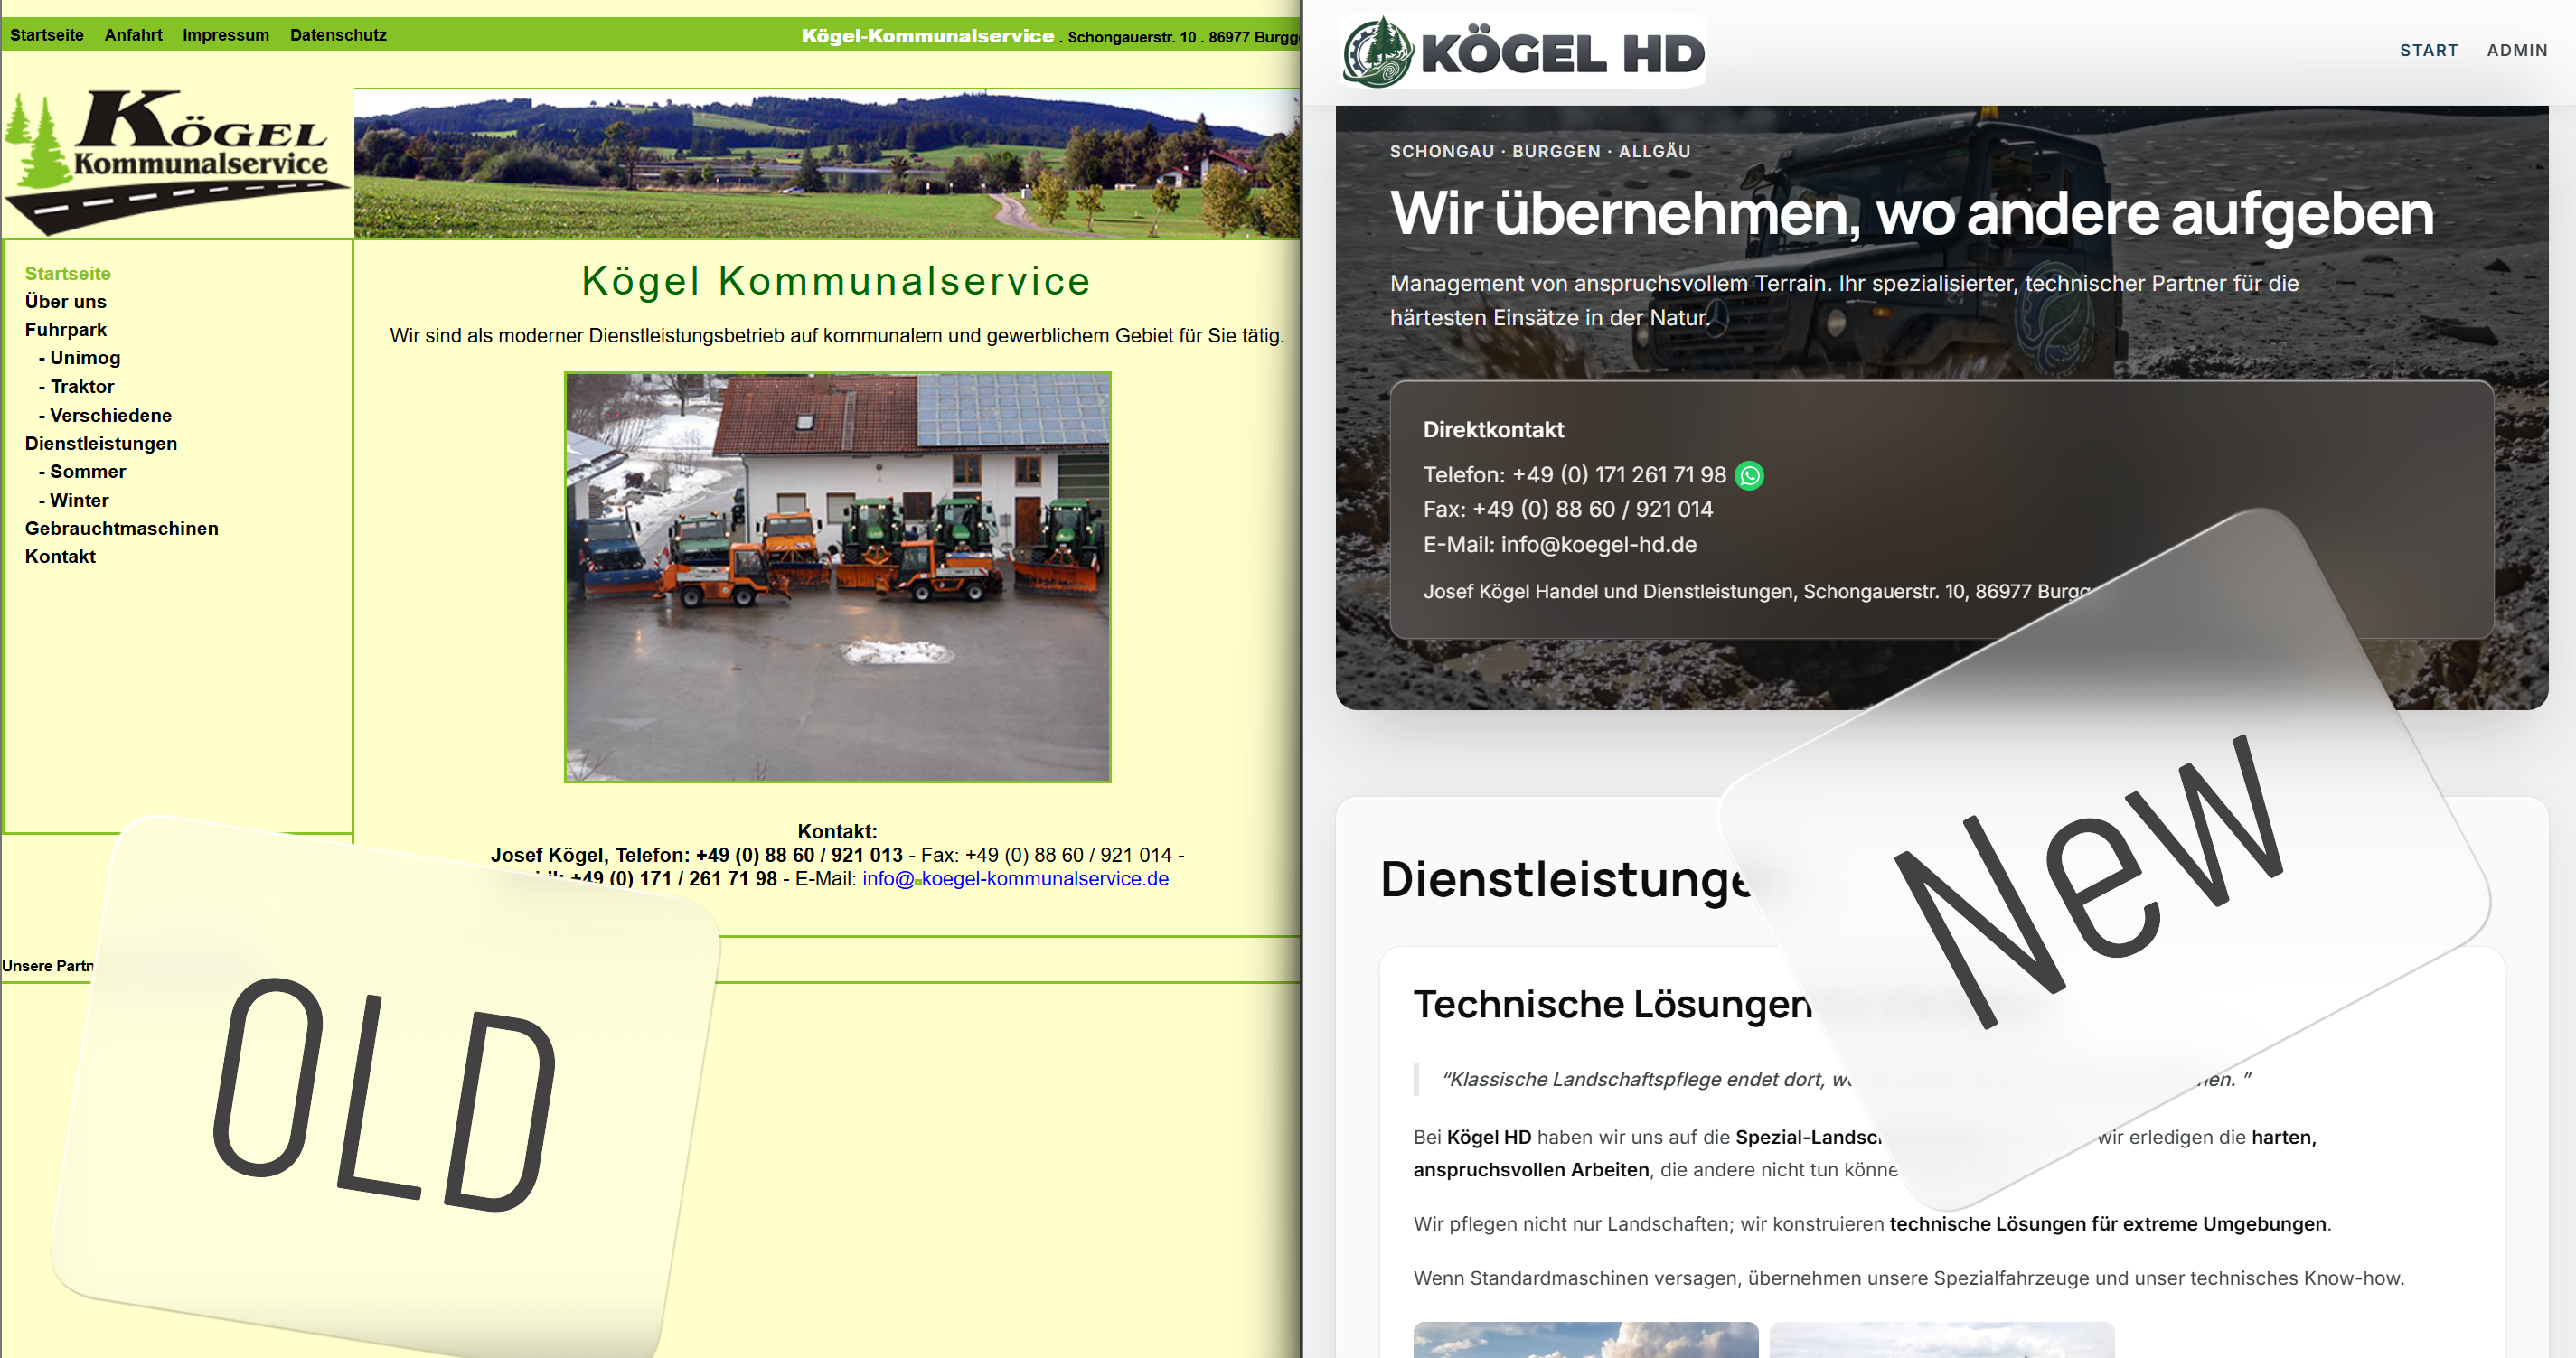The image size is (2576, 1358).
Task: Go to the Traktor subpage
Action: pos(77,387)
